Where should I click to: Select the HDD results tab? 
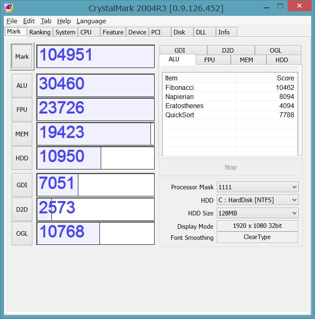(x=283, y=60)
